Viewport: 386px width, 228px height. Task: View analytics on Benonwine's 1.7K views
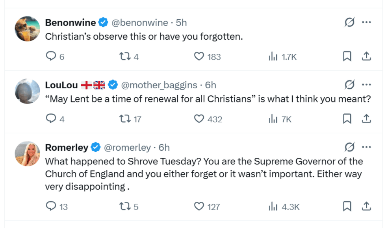273,57
